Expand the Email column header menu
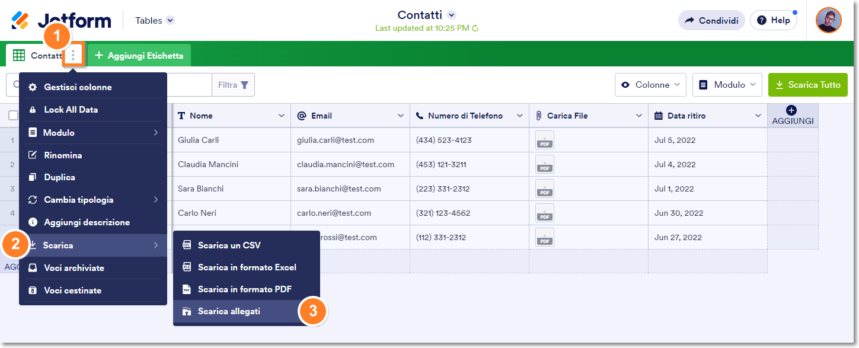Viewport: 859px width, 348px height. click(400, 116)
